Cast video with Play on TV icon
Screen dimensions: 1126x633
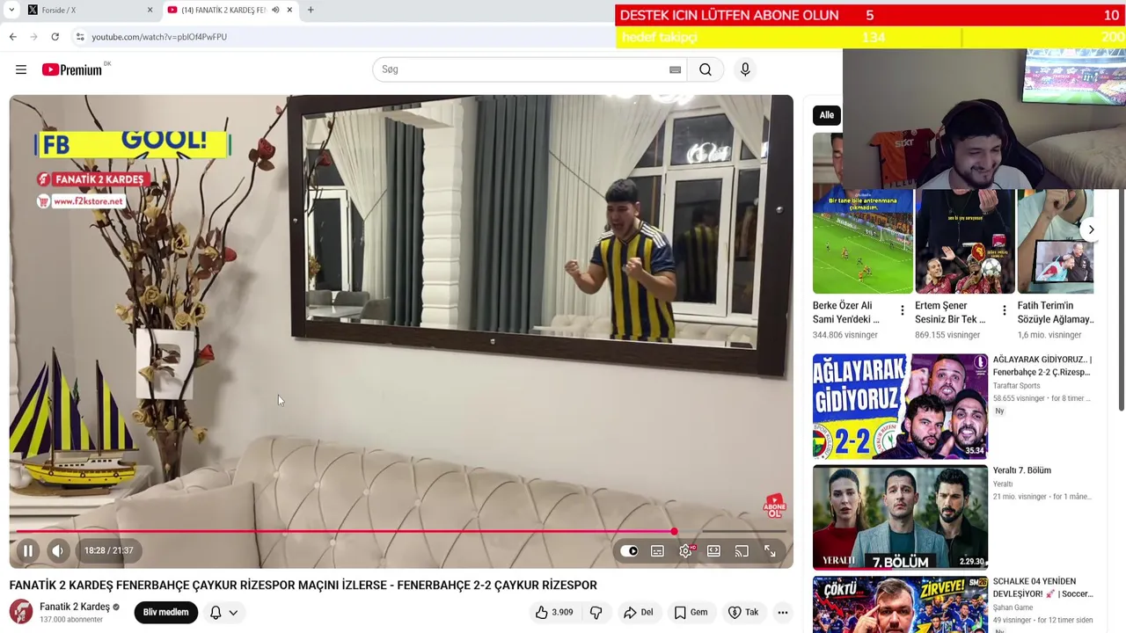742,550
